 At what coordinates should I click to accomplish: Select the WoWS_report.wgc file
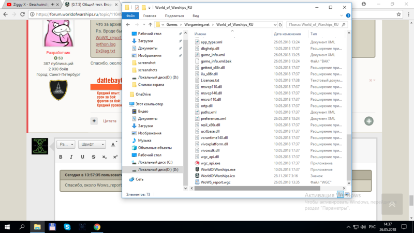click(x=215, y=182)
